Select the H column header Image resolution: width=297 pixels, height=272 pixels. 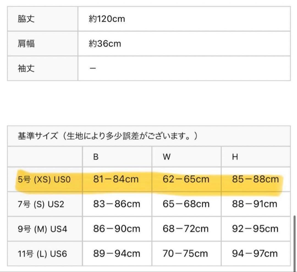coord(235,157)
